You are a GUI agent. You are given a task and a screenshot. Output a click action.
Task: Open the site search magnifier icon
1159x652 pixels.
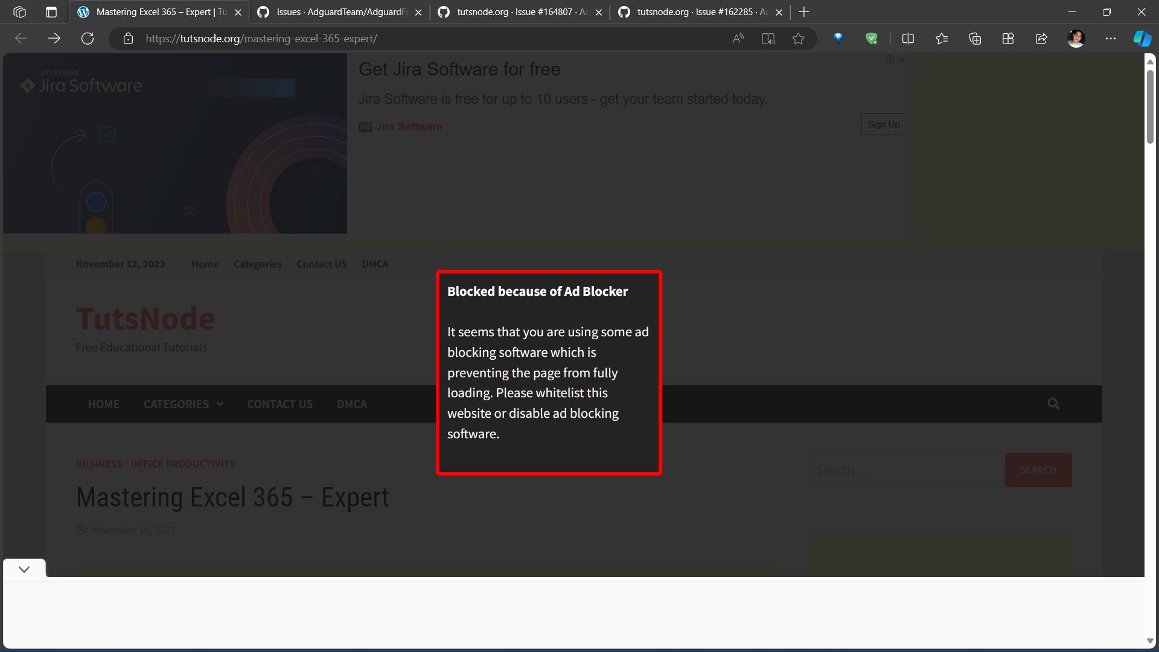tap(1053, 404)
